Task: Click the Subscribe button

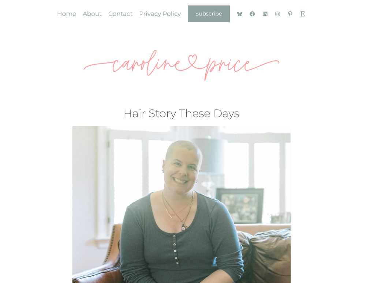Action: (209, 14)
